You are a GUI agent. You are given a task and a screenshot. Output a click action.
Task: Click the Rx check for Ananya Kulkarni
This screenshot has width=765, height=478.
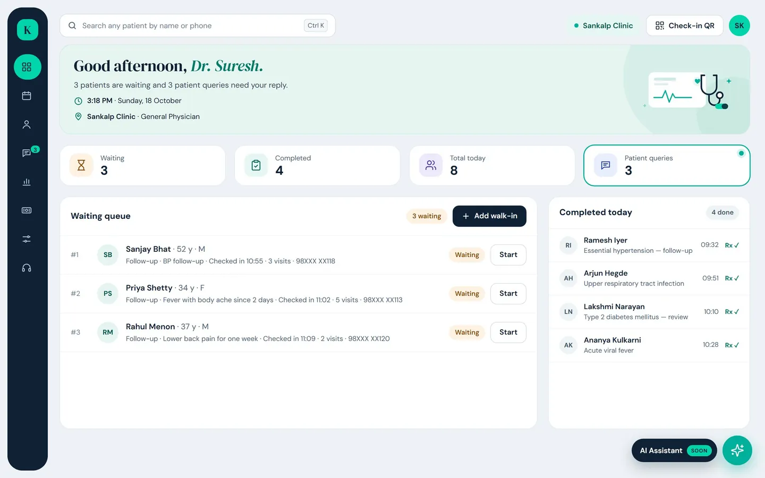pyautogui.click(x=732, y=345)
